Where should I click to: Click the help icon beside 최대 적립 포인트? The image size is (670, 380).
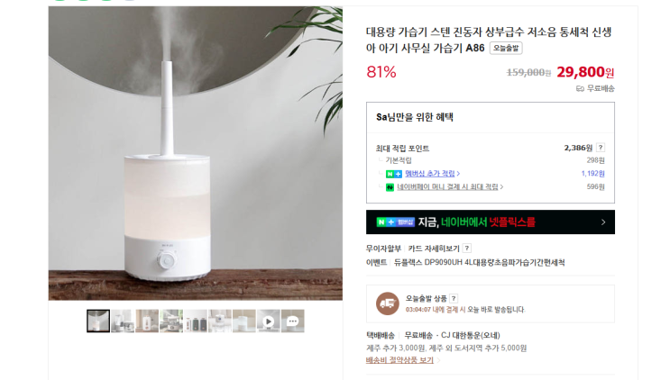click(x=601, y=148)
